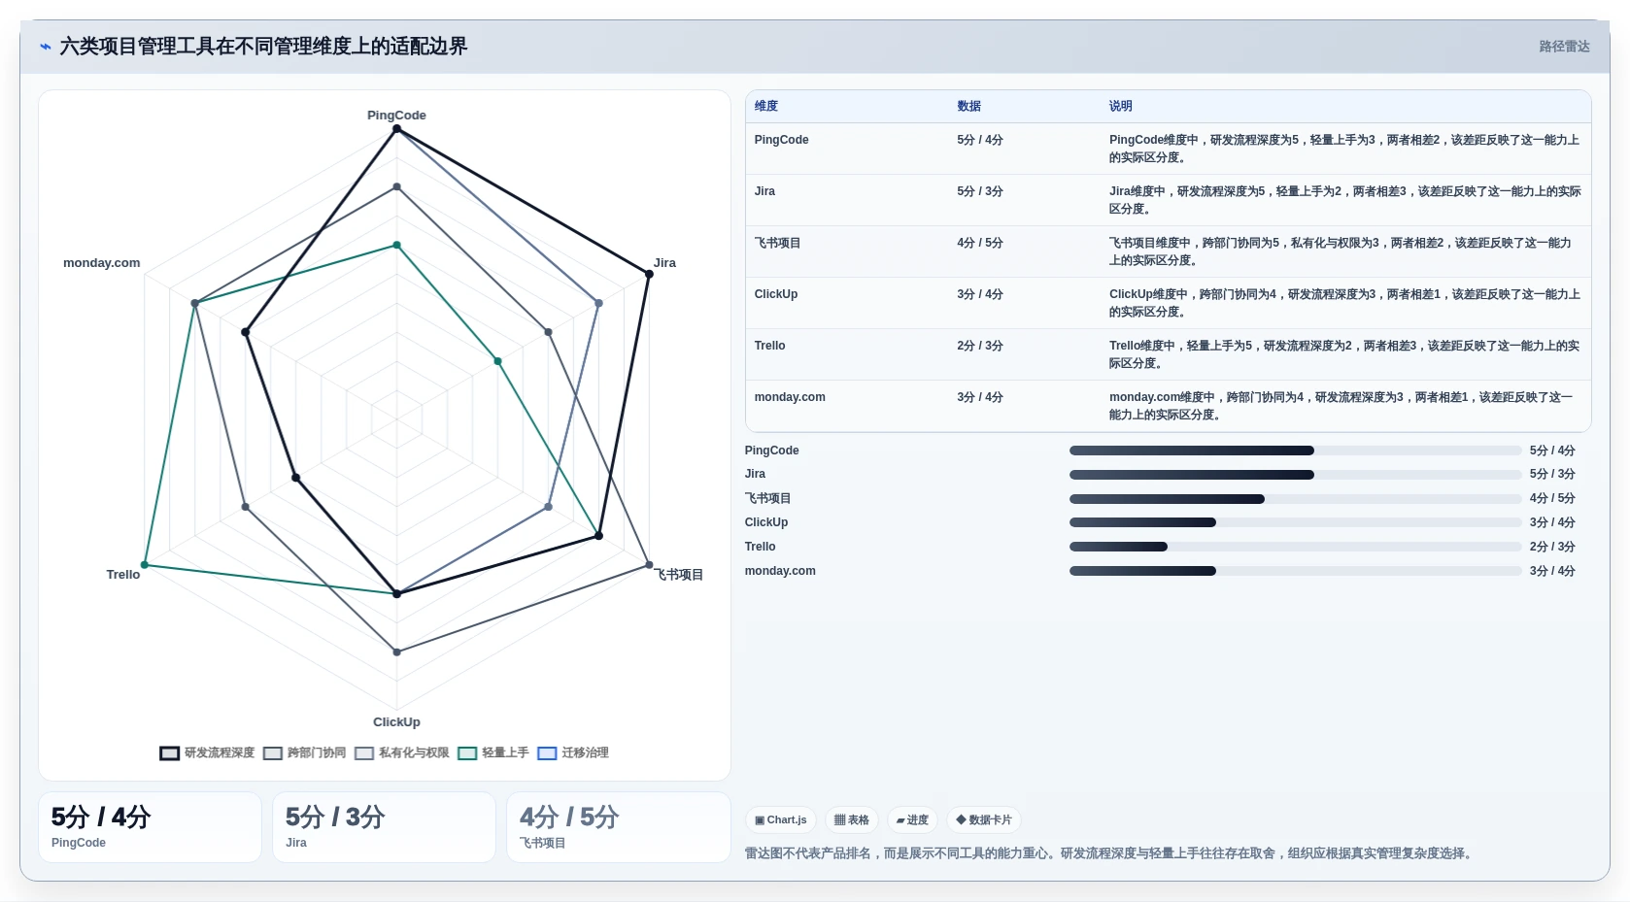Click the Jira progress bar

1295,475
